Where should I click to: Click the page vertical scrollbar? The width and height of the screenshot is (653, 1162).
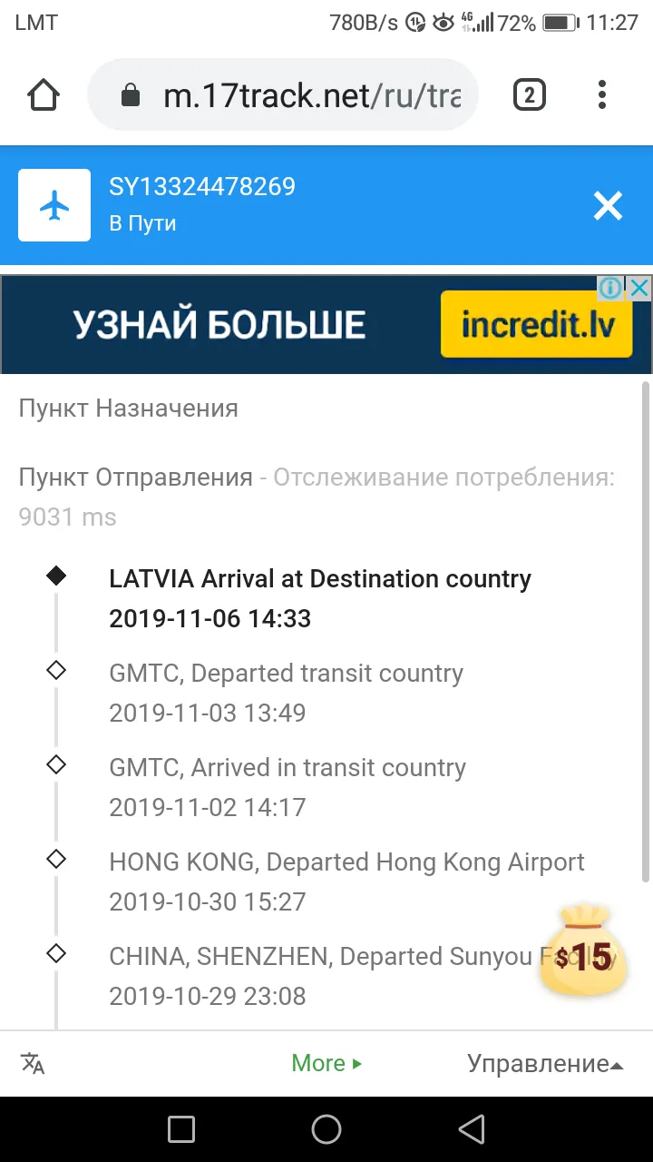[646, 631]
